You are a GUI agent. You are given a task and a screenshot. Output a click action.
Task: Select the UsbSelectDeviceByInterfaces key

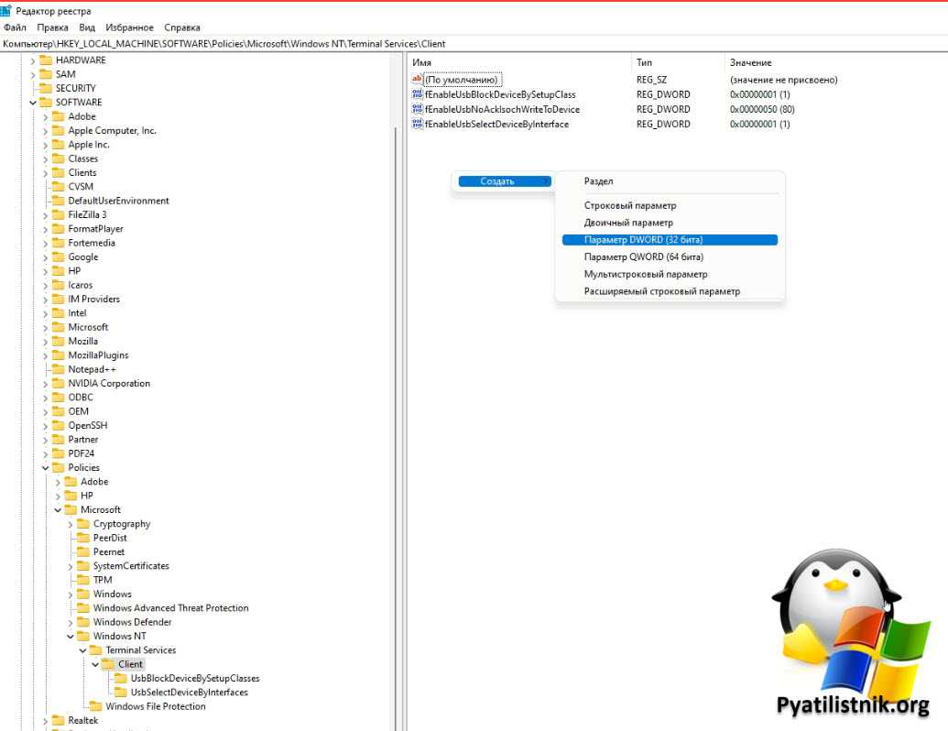pos(189,693)
